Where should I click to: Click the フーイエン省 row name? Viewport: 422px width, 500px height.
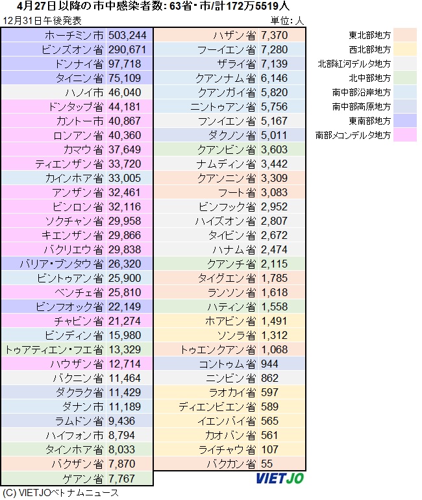click(x=227, y=50)
